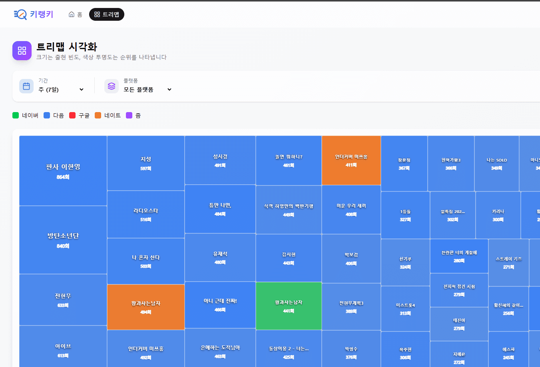The image size is (540, 367).
Task: Click the green 왕과사는남자 441회 tile
Action: pos(289,306)
